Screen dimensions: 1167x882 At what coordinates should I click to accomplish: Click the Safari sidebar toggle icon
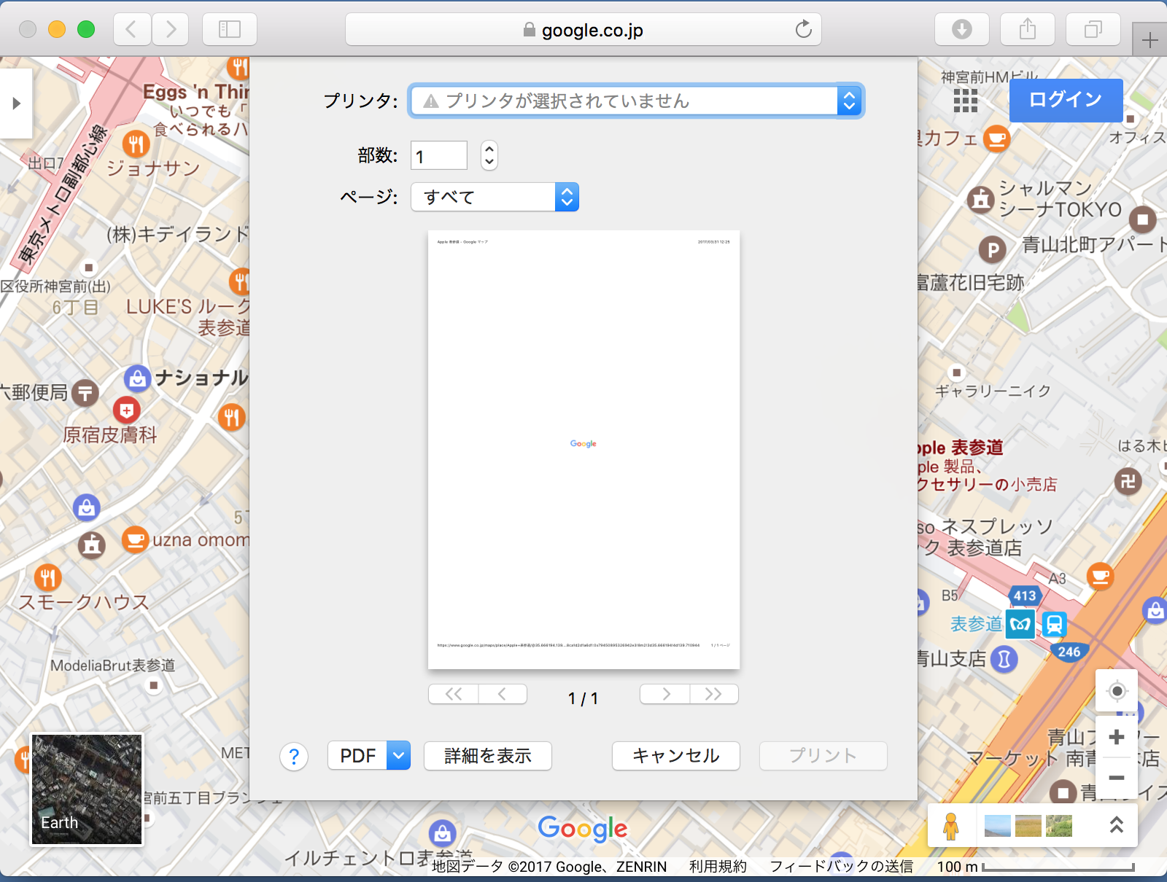[x=229, y=29]
